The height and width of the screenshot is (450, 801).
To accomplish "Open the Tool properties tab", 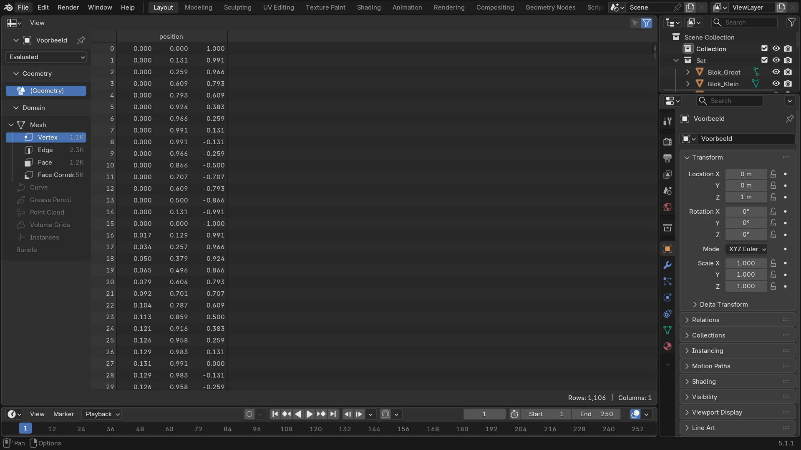I will (x=667, y=121).
